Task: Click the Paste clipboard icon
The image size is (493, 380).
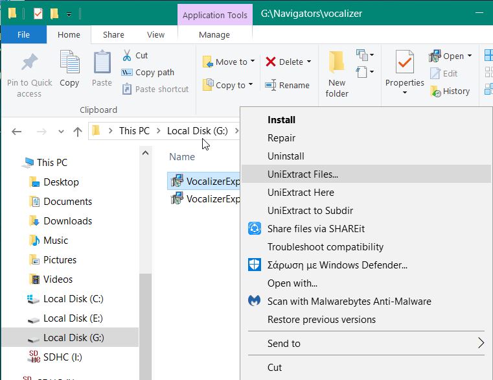Action: pyautogui.click(x=102, y=63)
